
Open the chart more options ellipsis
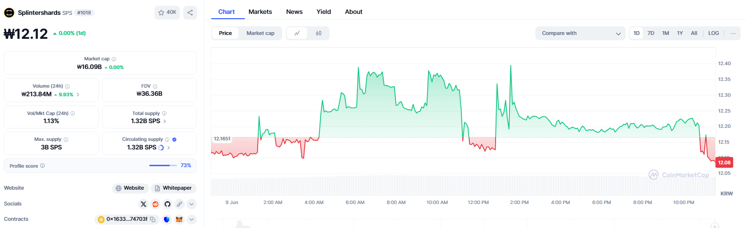pos(733,34)
